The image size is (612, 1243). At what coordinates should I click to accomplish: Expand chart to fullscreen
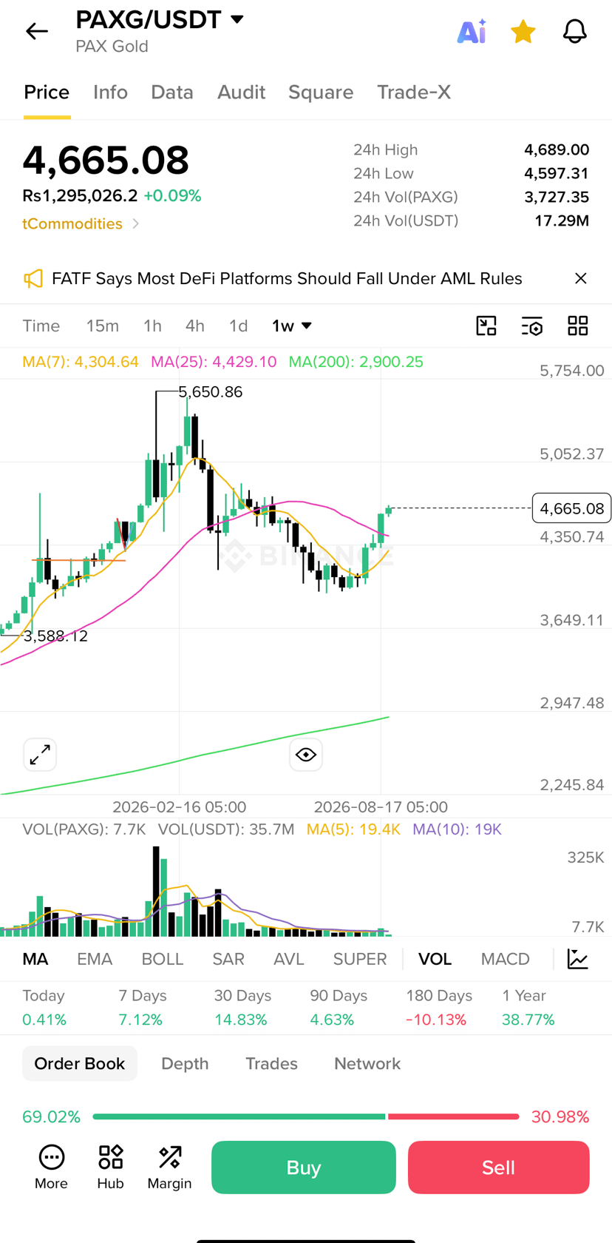[x=40, y=755]
